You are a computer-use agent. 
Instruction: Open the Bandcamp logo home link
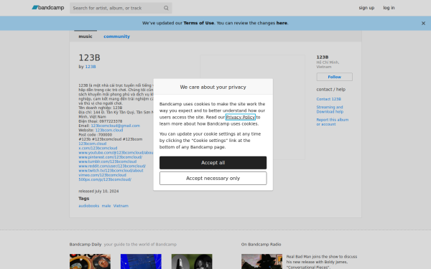[48, 8]
